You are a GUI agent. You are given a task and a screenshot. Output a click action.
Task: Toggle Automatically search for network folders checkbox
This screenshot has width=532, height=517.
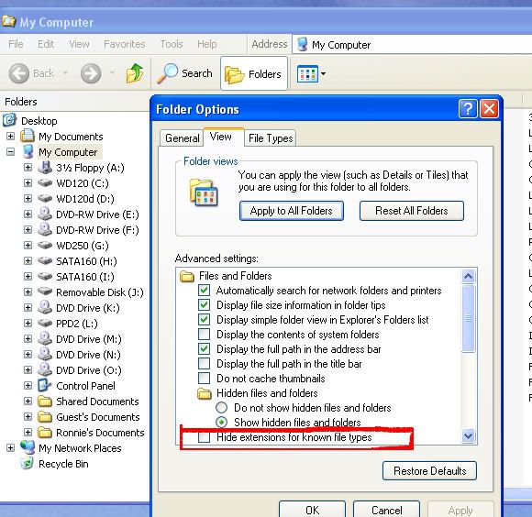pyautogui.click(x=205, y=291)
